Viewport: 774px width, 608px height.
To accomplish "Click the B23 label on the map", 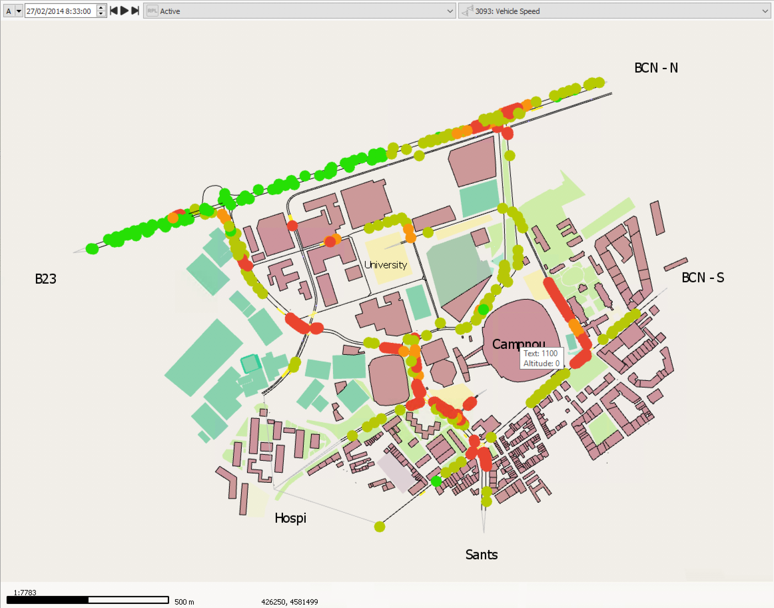I will (x=45, y=279).
